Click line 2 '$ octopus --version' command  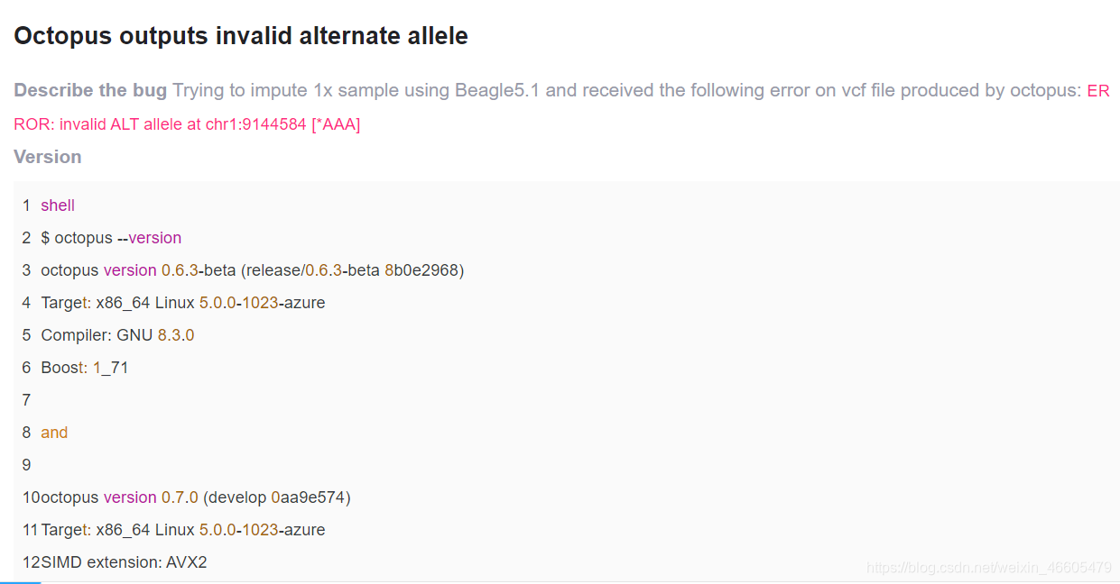click(x=111, y=238)
